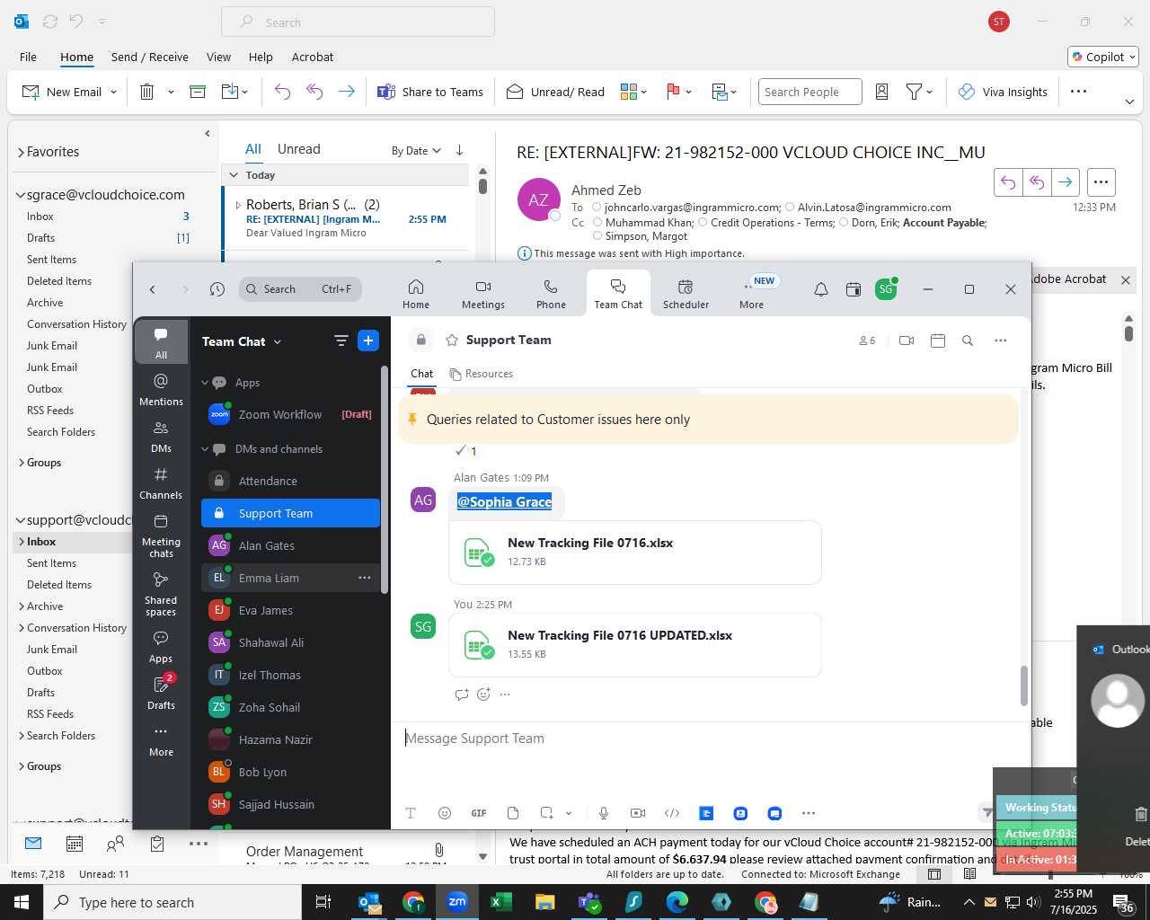Open Channels in Zoom sidebar
This screenshot has height=920, width=1150.
tap(161, 482)
